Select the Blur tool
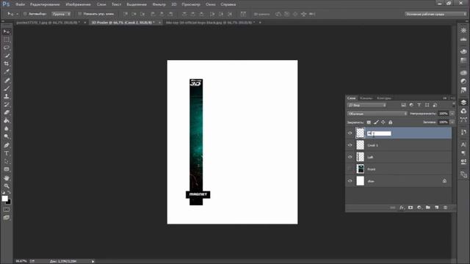Image resolution: width=470 pixels, height=264 pixels. pyautogui.click(x=7, y=129)
